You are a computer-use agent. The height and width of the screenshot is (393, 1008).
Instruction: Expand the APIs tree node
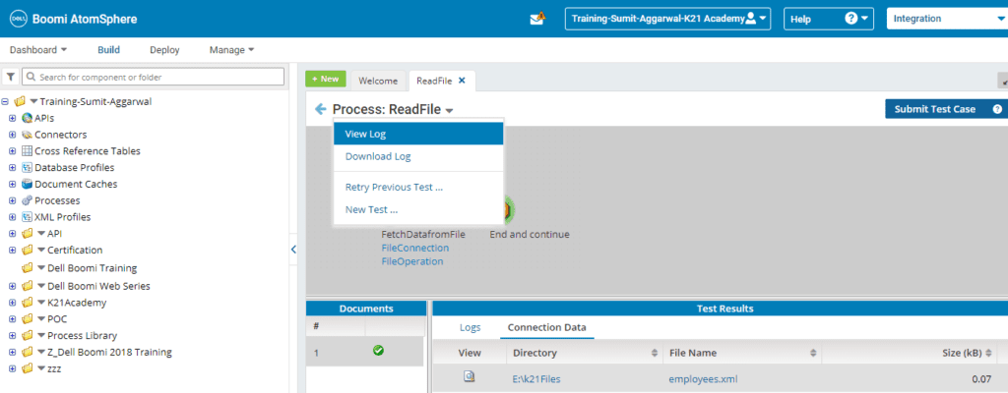point(12,118)
